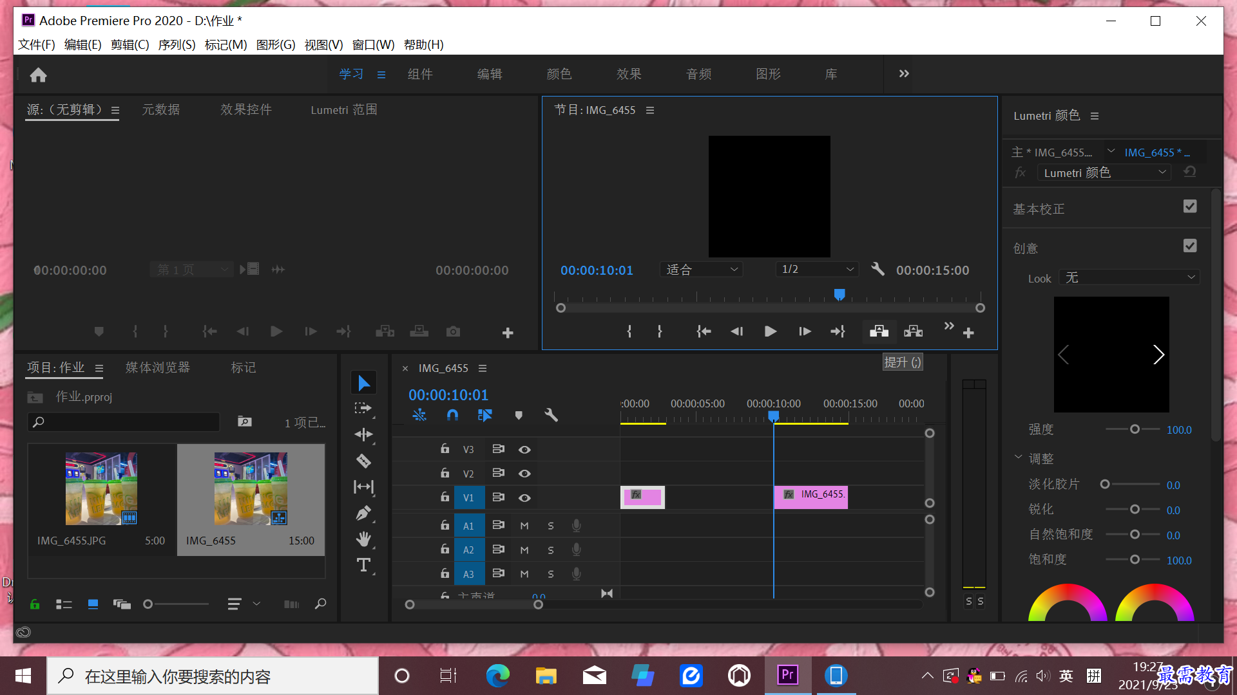Toggle Basic Correction checkbox
Viewport: 1237px width, 695px height.
point(1190,207)
